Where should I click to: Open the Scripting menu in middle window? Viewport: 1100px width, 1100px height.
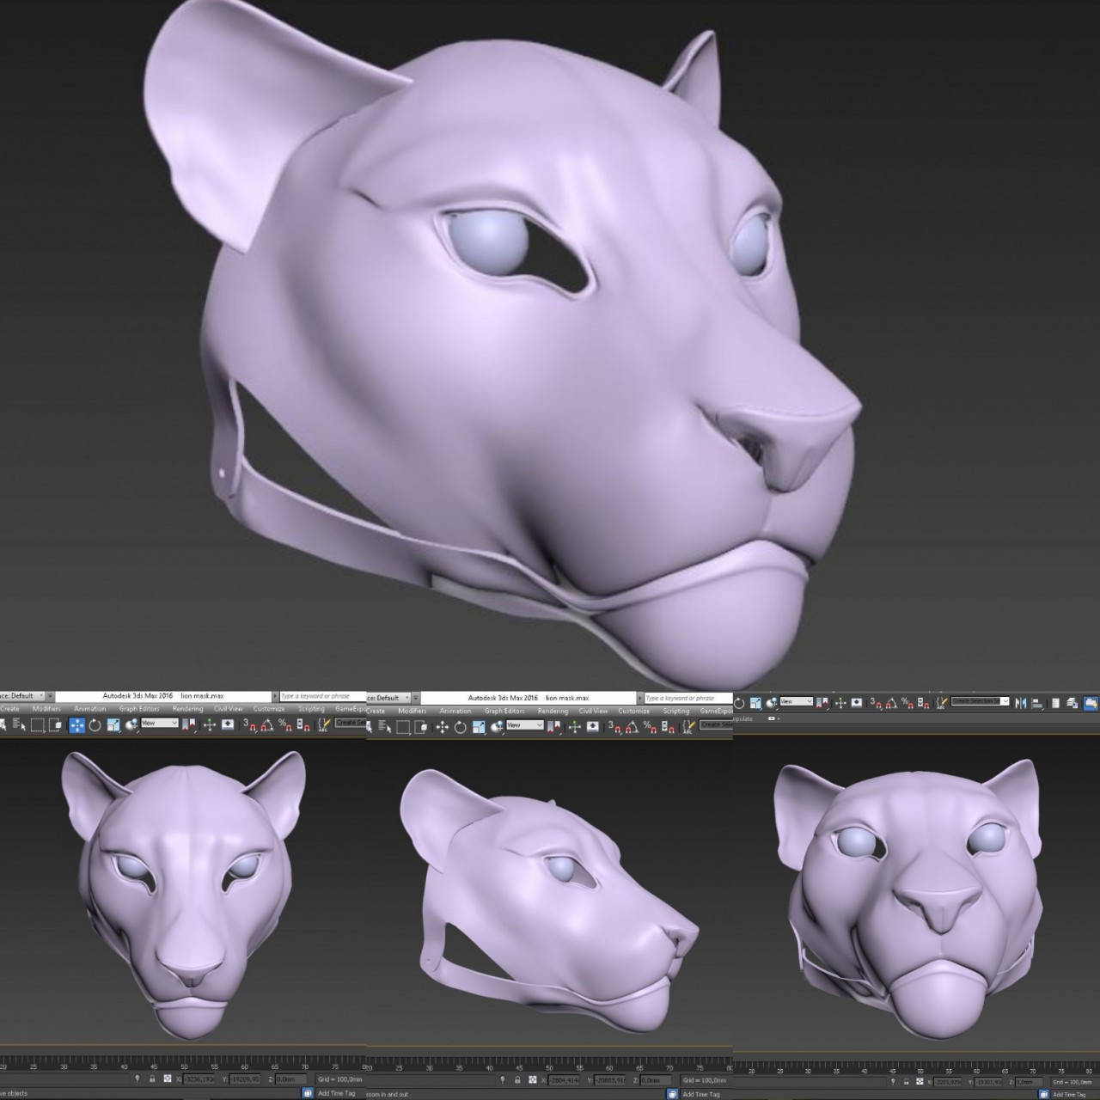click(x=675, y=711)
